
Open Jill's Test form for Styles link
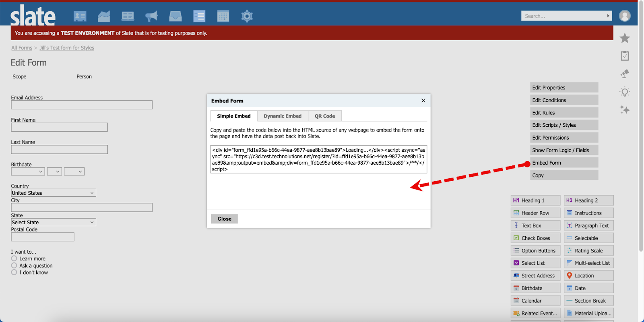[67, 47]
